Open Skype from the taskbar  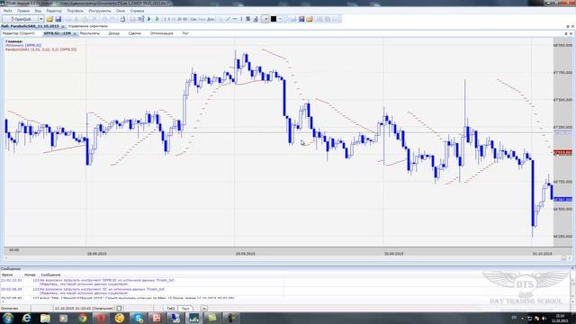click(x=138, y=318)
